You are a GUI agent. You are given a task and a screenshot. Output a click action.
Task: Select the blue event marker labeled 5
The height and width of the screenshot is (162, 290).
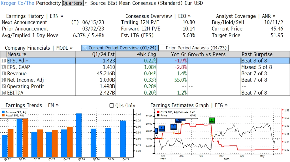pyautogui.click(x=174, y=127)
